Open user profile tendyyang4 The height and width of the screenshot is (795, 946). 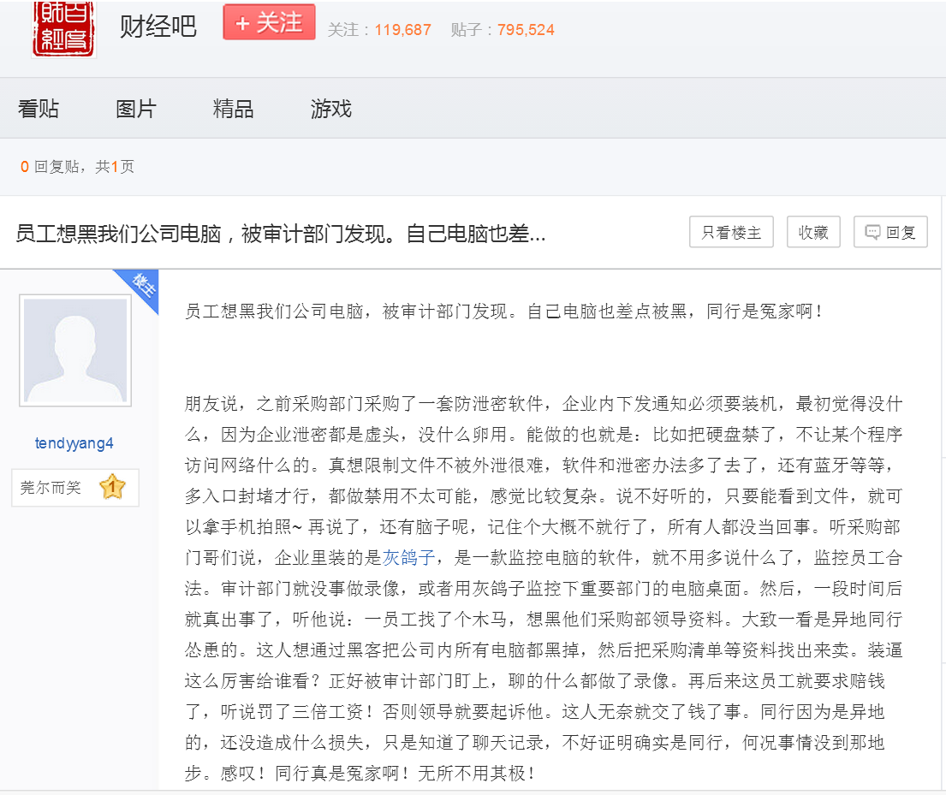74,443
